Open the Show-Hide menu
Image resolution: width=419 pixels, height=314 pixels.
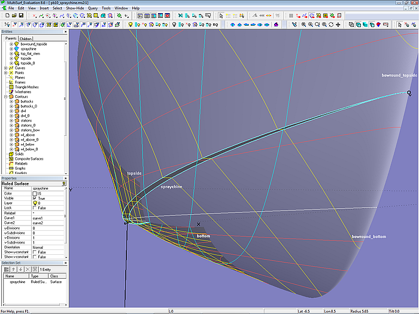[x=74, y=8]
